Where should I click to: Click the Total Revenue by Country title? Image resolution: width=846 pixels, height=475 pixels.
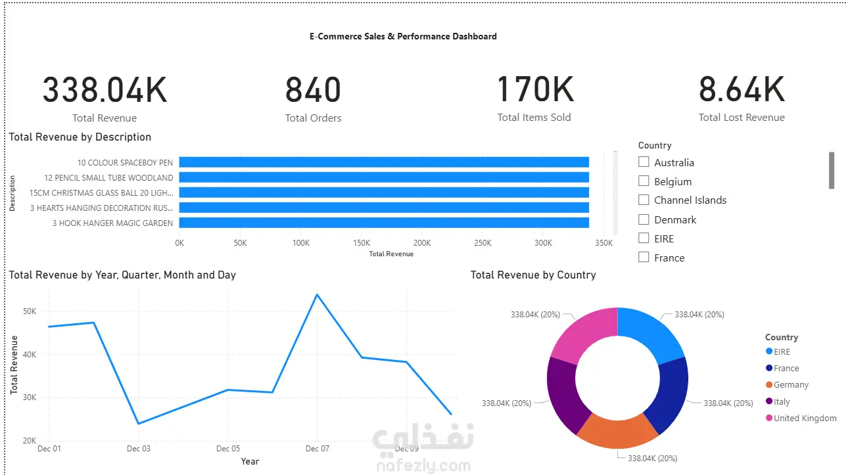(x=533, y=275)
